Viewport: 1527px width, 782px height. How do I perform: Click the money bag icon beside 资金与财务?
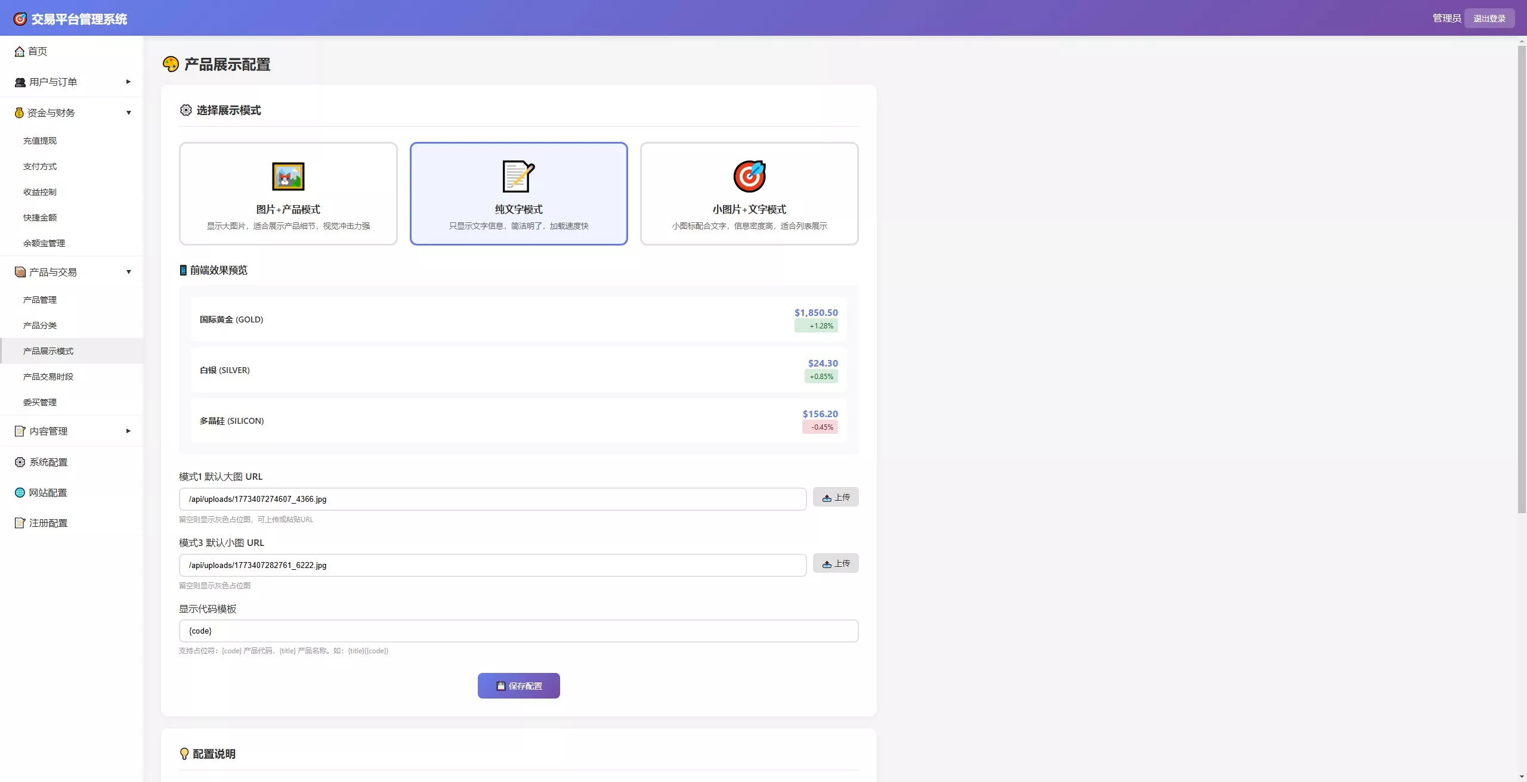click(19, 113)
